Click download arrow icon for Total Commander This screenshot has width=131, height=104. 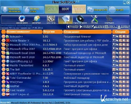tap(128, 78)
